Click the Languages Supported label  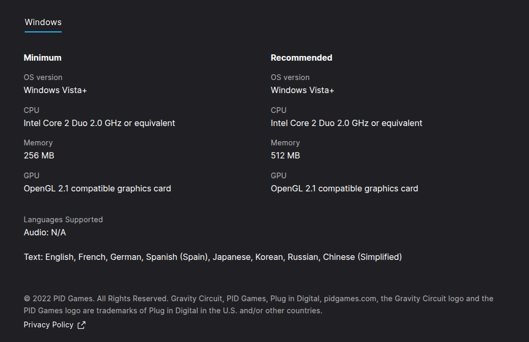tap(63, 220)
